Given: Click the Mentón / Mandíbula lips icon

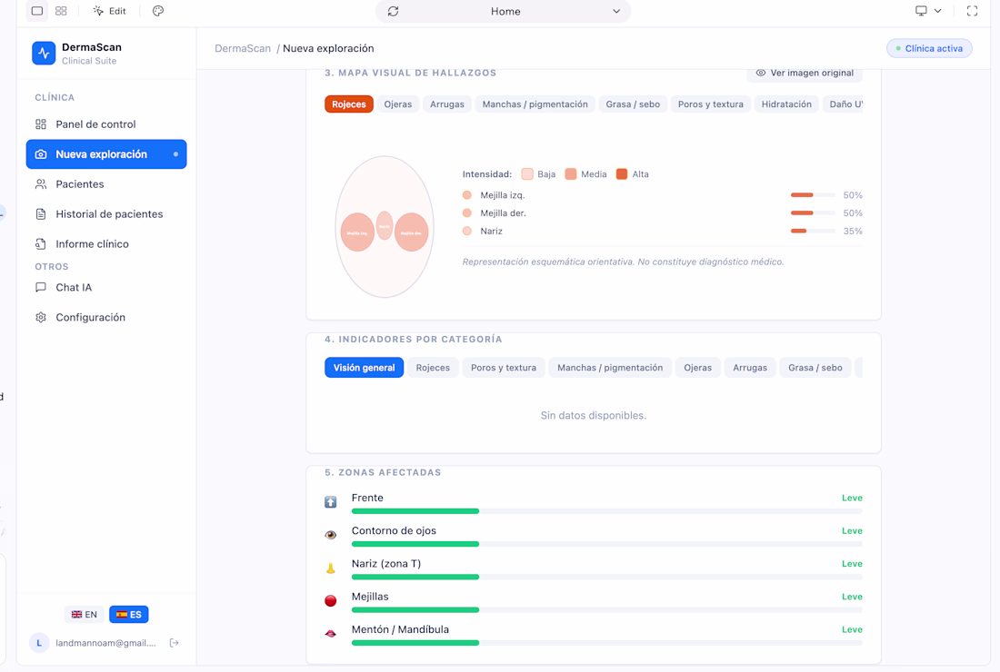Looking at the screenshot, I should coord(330,634).
